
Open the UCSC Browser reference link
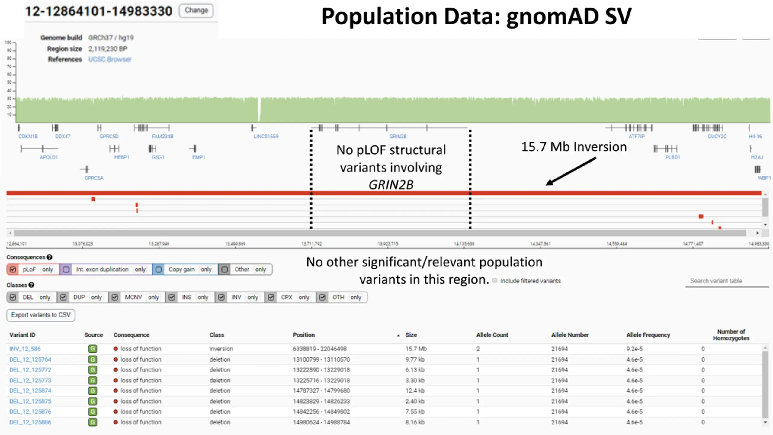click(x=110, y=59)
